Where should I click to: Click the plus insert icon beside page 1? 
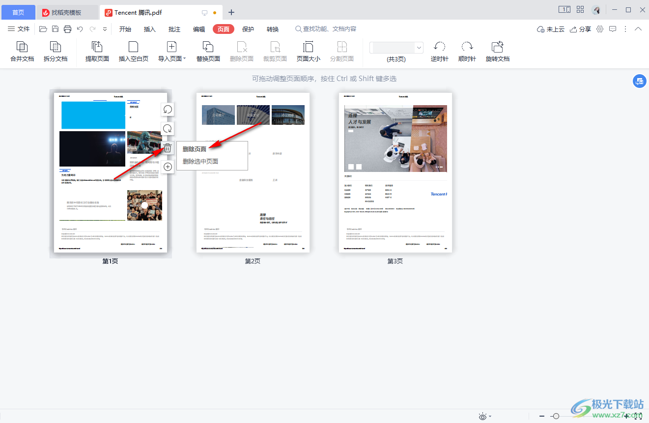click(168, 167)
